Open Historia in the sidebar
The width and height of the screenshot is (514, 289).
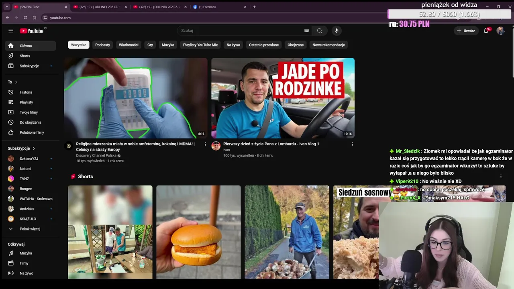[x=31, y=92]
